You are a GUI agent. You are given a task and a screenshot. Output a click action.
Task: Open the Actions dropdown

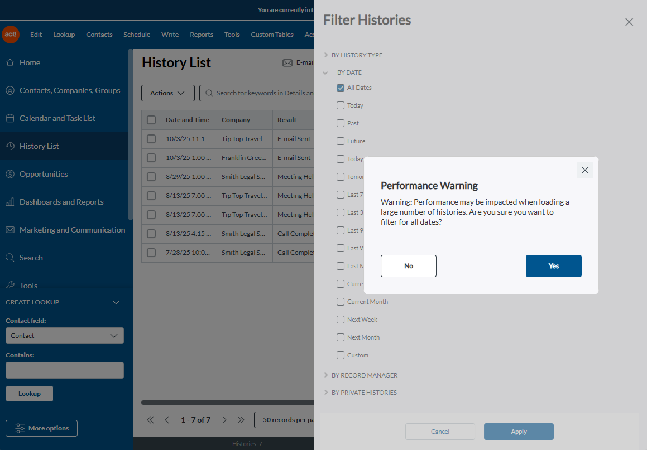point(168,93)
